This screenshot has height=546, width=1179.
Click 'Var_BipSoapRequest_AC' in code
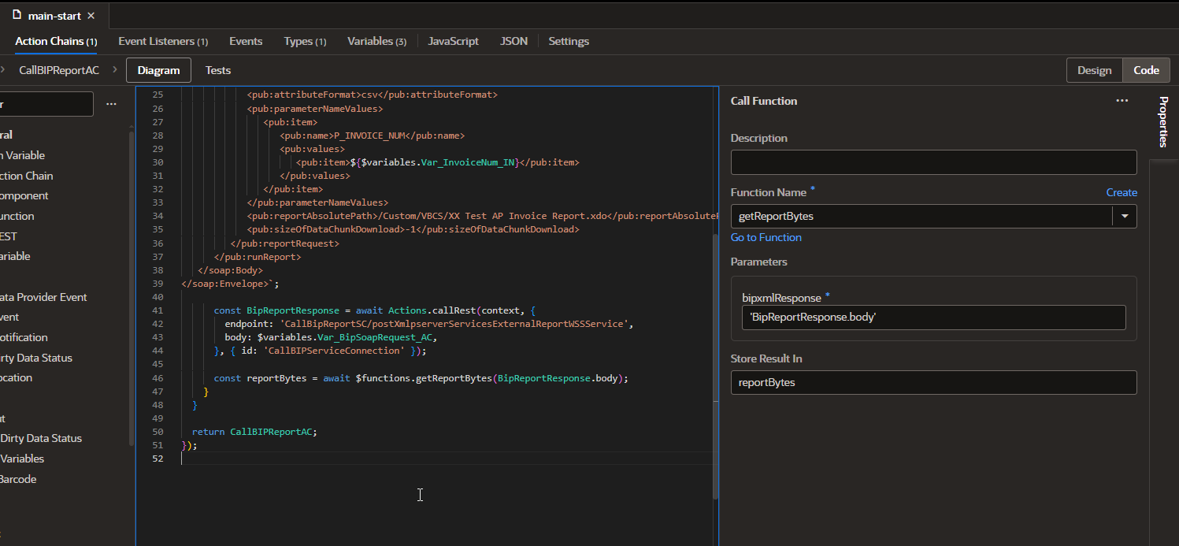click(377, 337)
